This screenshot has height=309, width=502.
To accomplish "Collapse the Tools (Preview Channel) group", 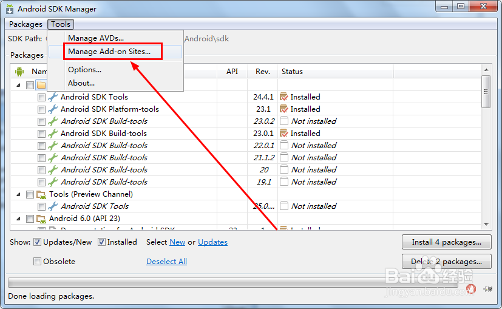I will click(19, 194).
